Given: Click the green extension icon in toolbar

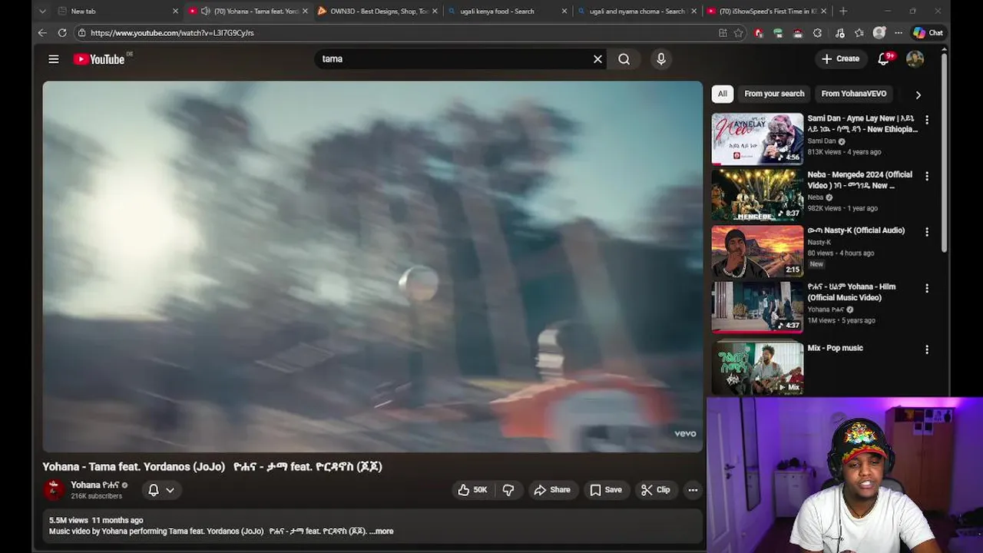Looking at the screenshot, I should [778, 33].
